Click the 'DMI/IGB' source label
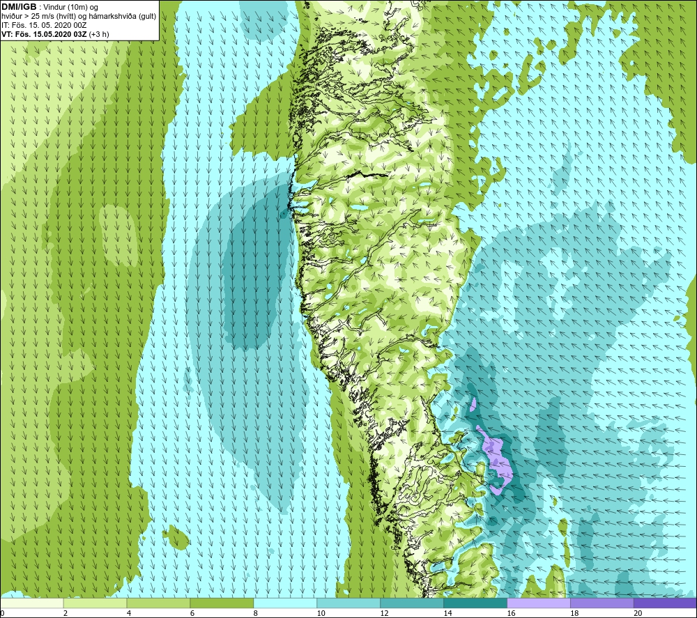Screen dimensions: 697x618 click(x=19, y=7)
